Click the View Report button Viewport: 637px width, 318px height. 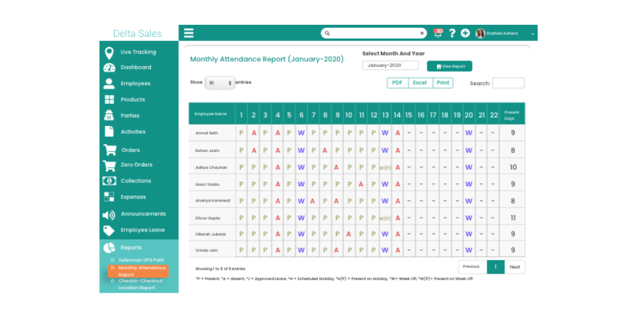pyautogui.click(x=449, y=66)
